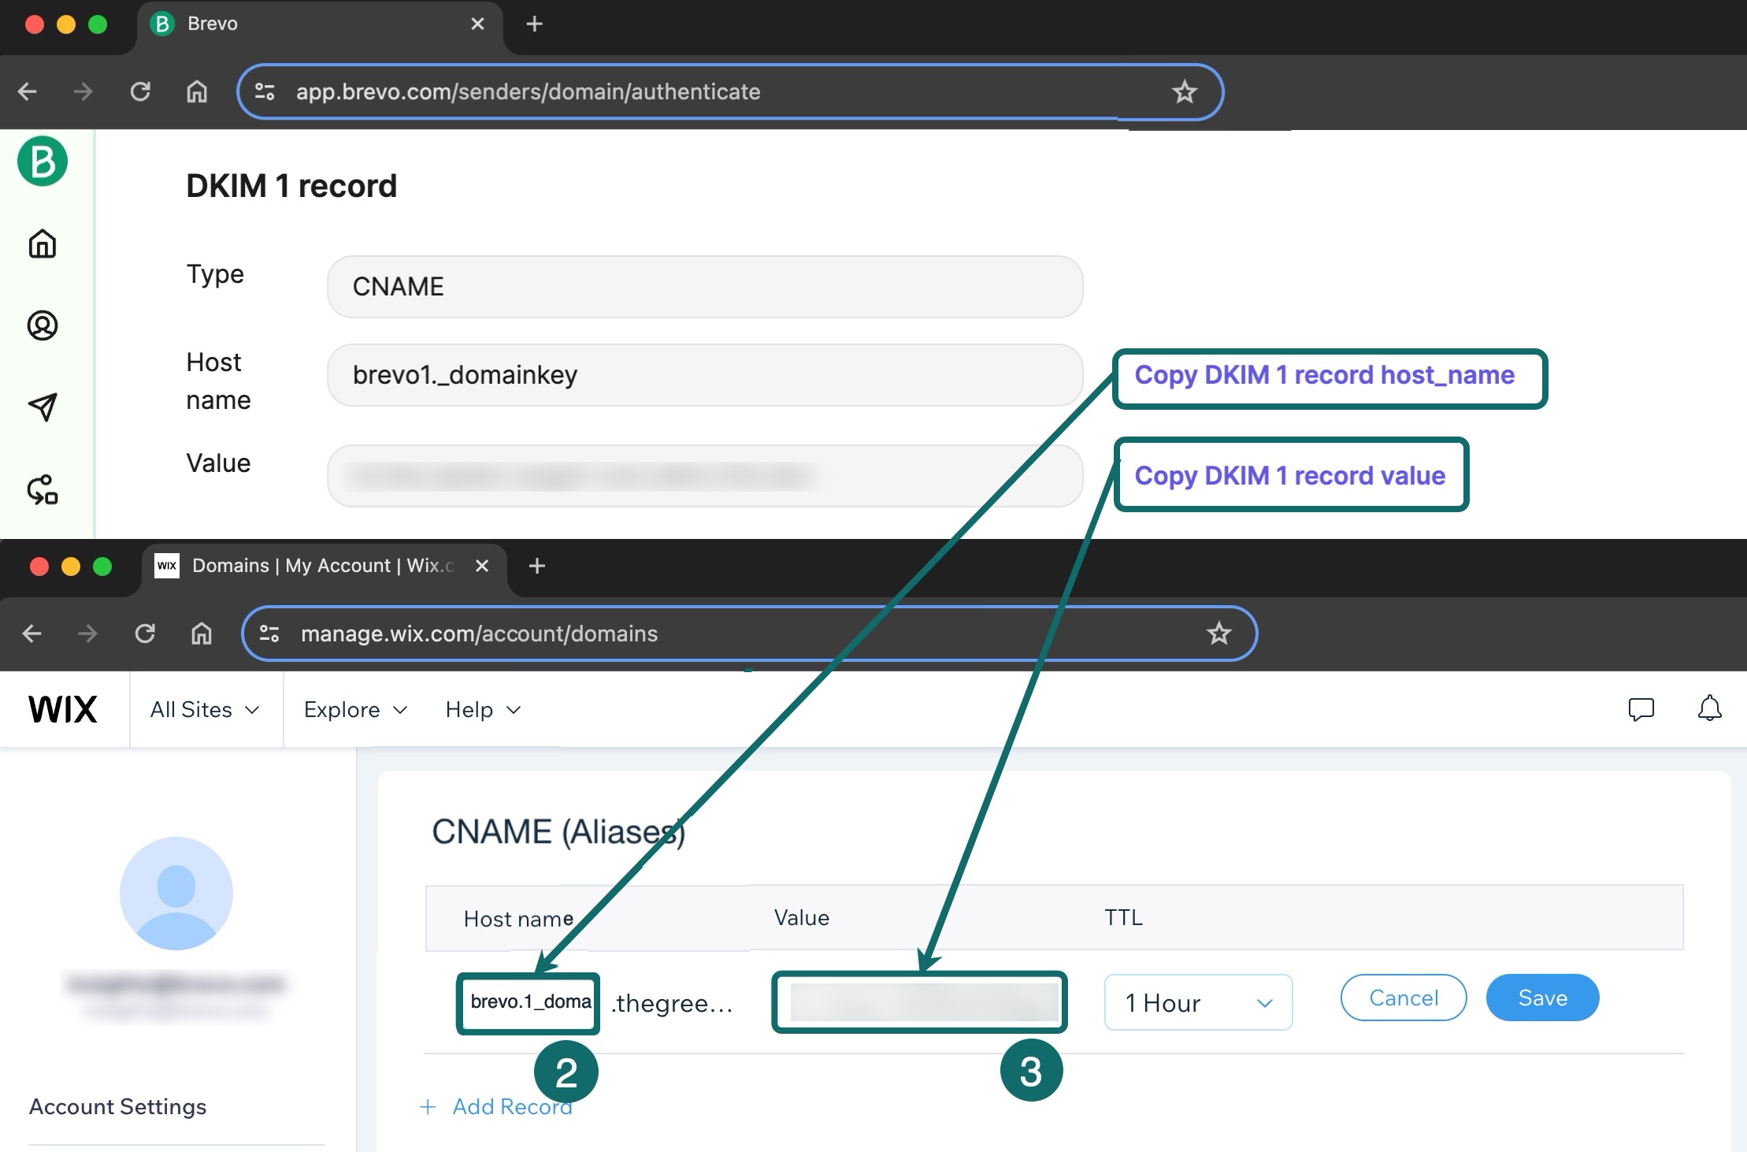Open the Brevo automations icon in the sidebar

(x=43, y=489)
